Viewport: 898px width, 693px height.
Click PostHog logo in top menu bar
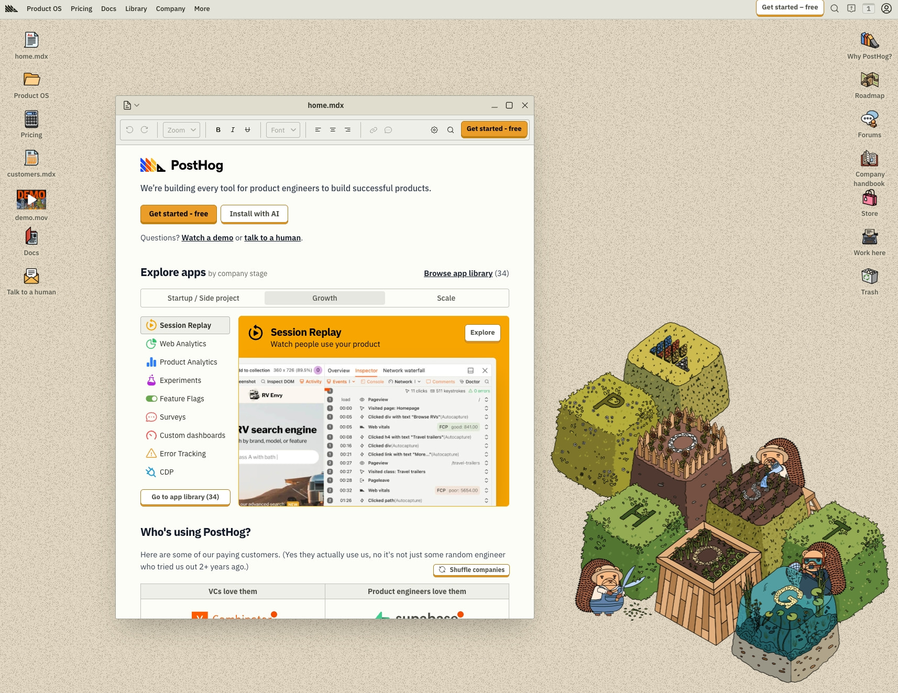pos(12,8)
